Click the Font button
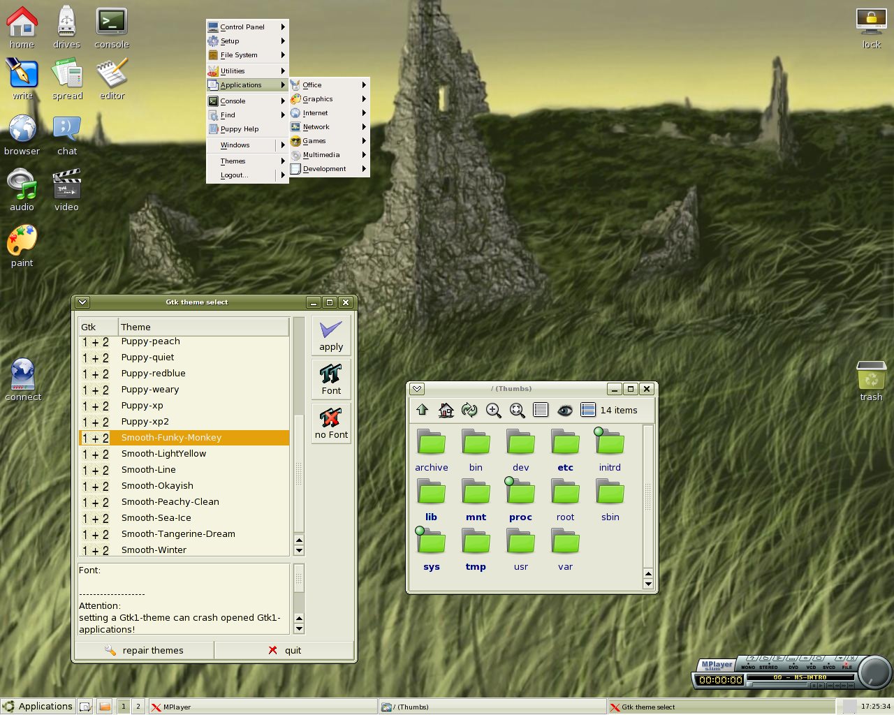The width and height of the screenshot is (894, 715). tap(331, 379)
